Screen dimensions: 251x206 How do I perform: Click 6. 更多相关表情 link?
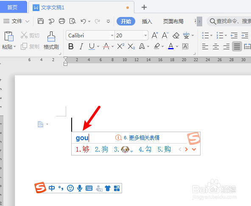[x=142, y=138]
